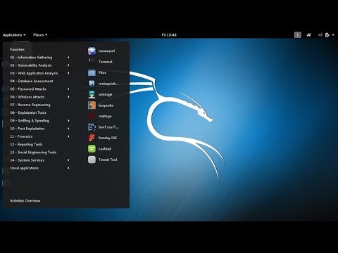Expand 14 - System Services submenu arrow
The width and height of the screenshot is (338, 253).
pos(68,160)
